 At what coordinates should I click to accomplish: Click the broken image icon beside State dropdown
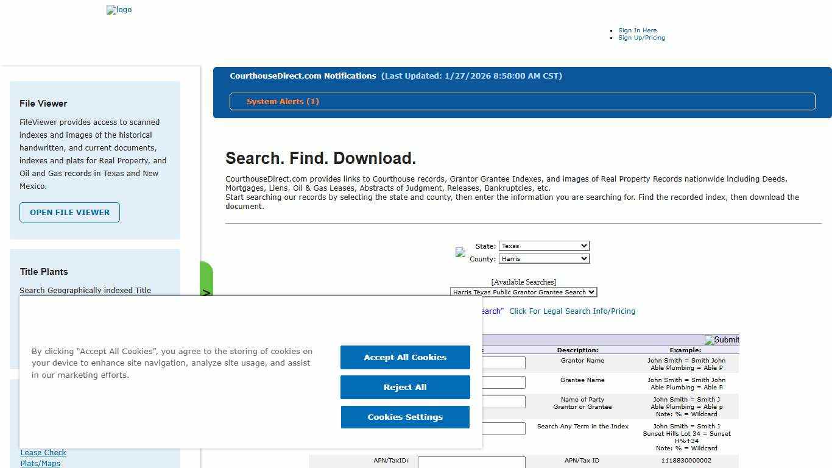(x=461, y=252)
